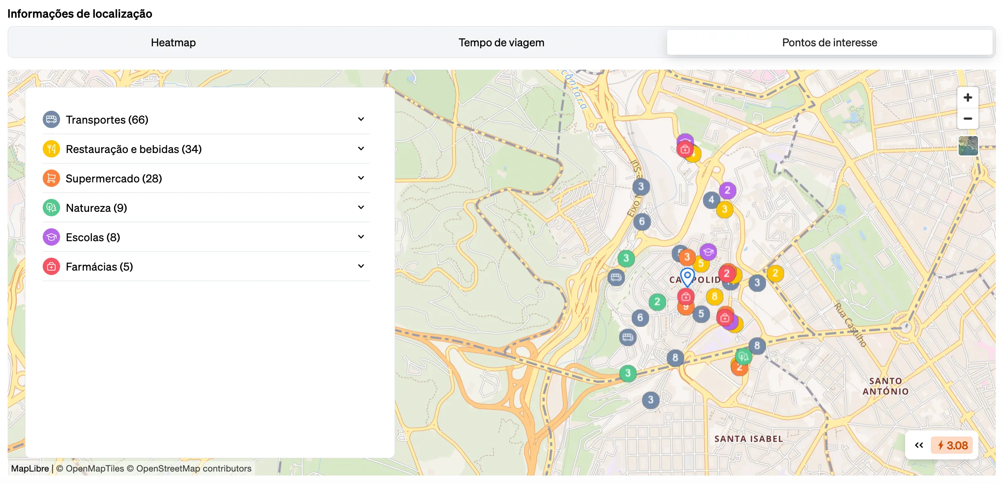This screenshot has height=484, width=1003.
Task: Zoom in the map with plus button
Action: 968,97
